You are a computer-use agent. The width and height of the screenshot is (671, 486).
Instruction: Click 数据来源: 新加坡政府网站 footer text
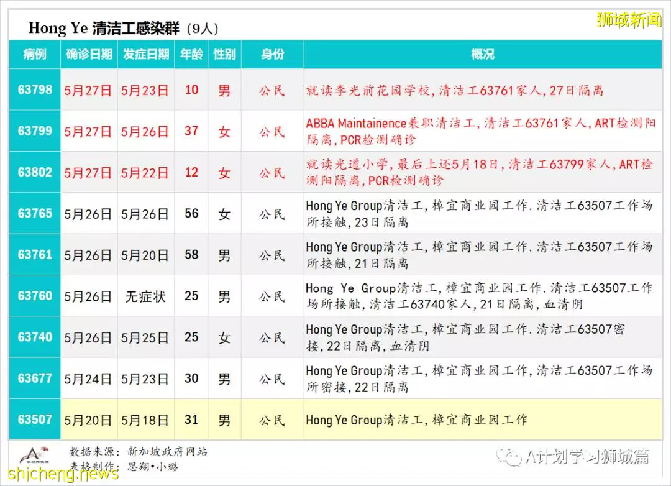coord(138,451)
